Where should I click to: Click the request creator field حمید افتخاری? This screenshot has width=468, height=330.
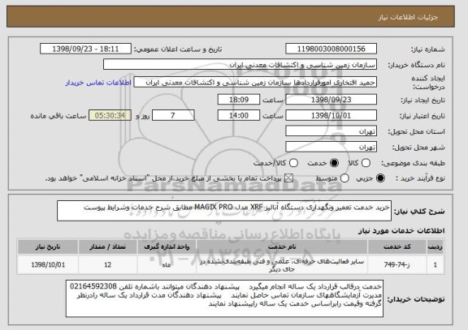point(255,83)
